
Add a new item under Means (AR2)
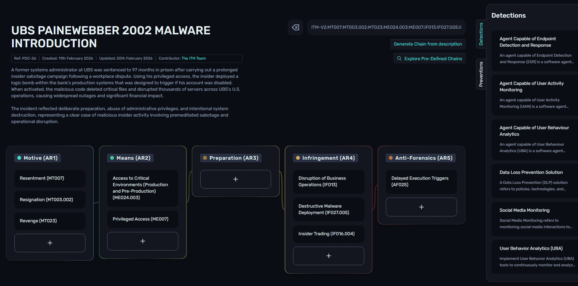coord(143,241)
